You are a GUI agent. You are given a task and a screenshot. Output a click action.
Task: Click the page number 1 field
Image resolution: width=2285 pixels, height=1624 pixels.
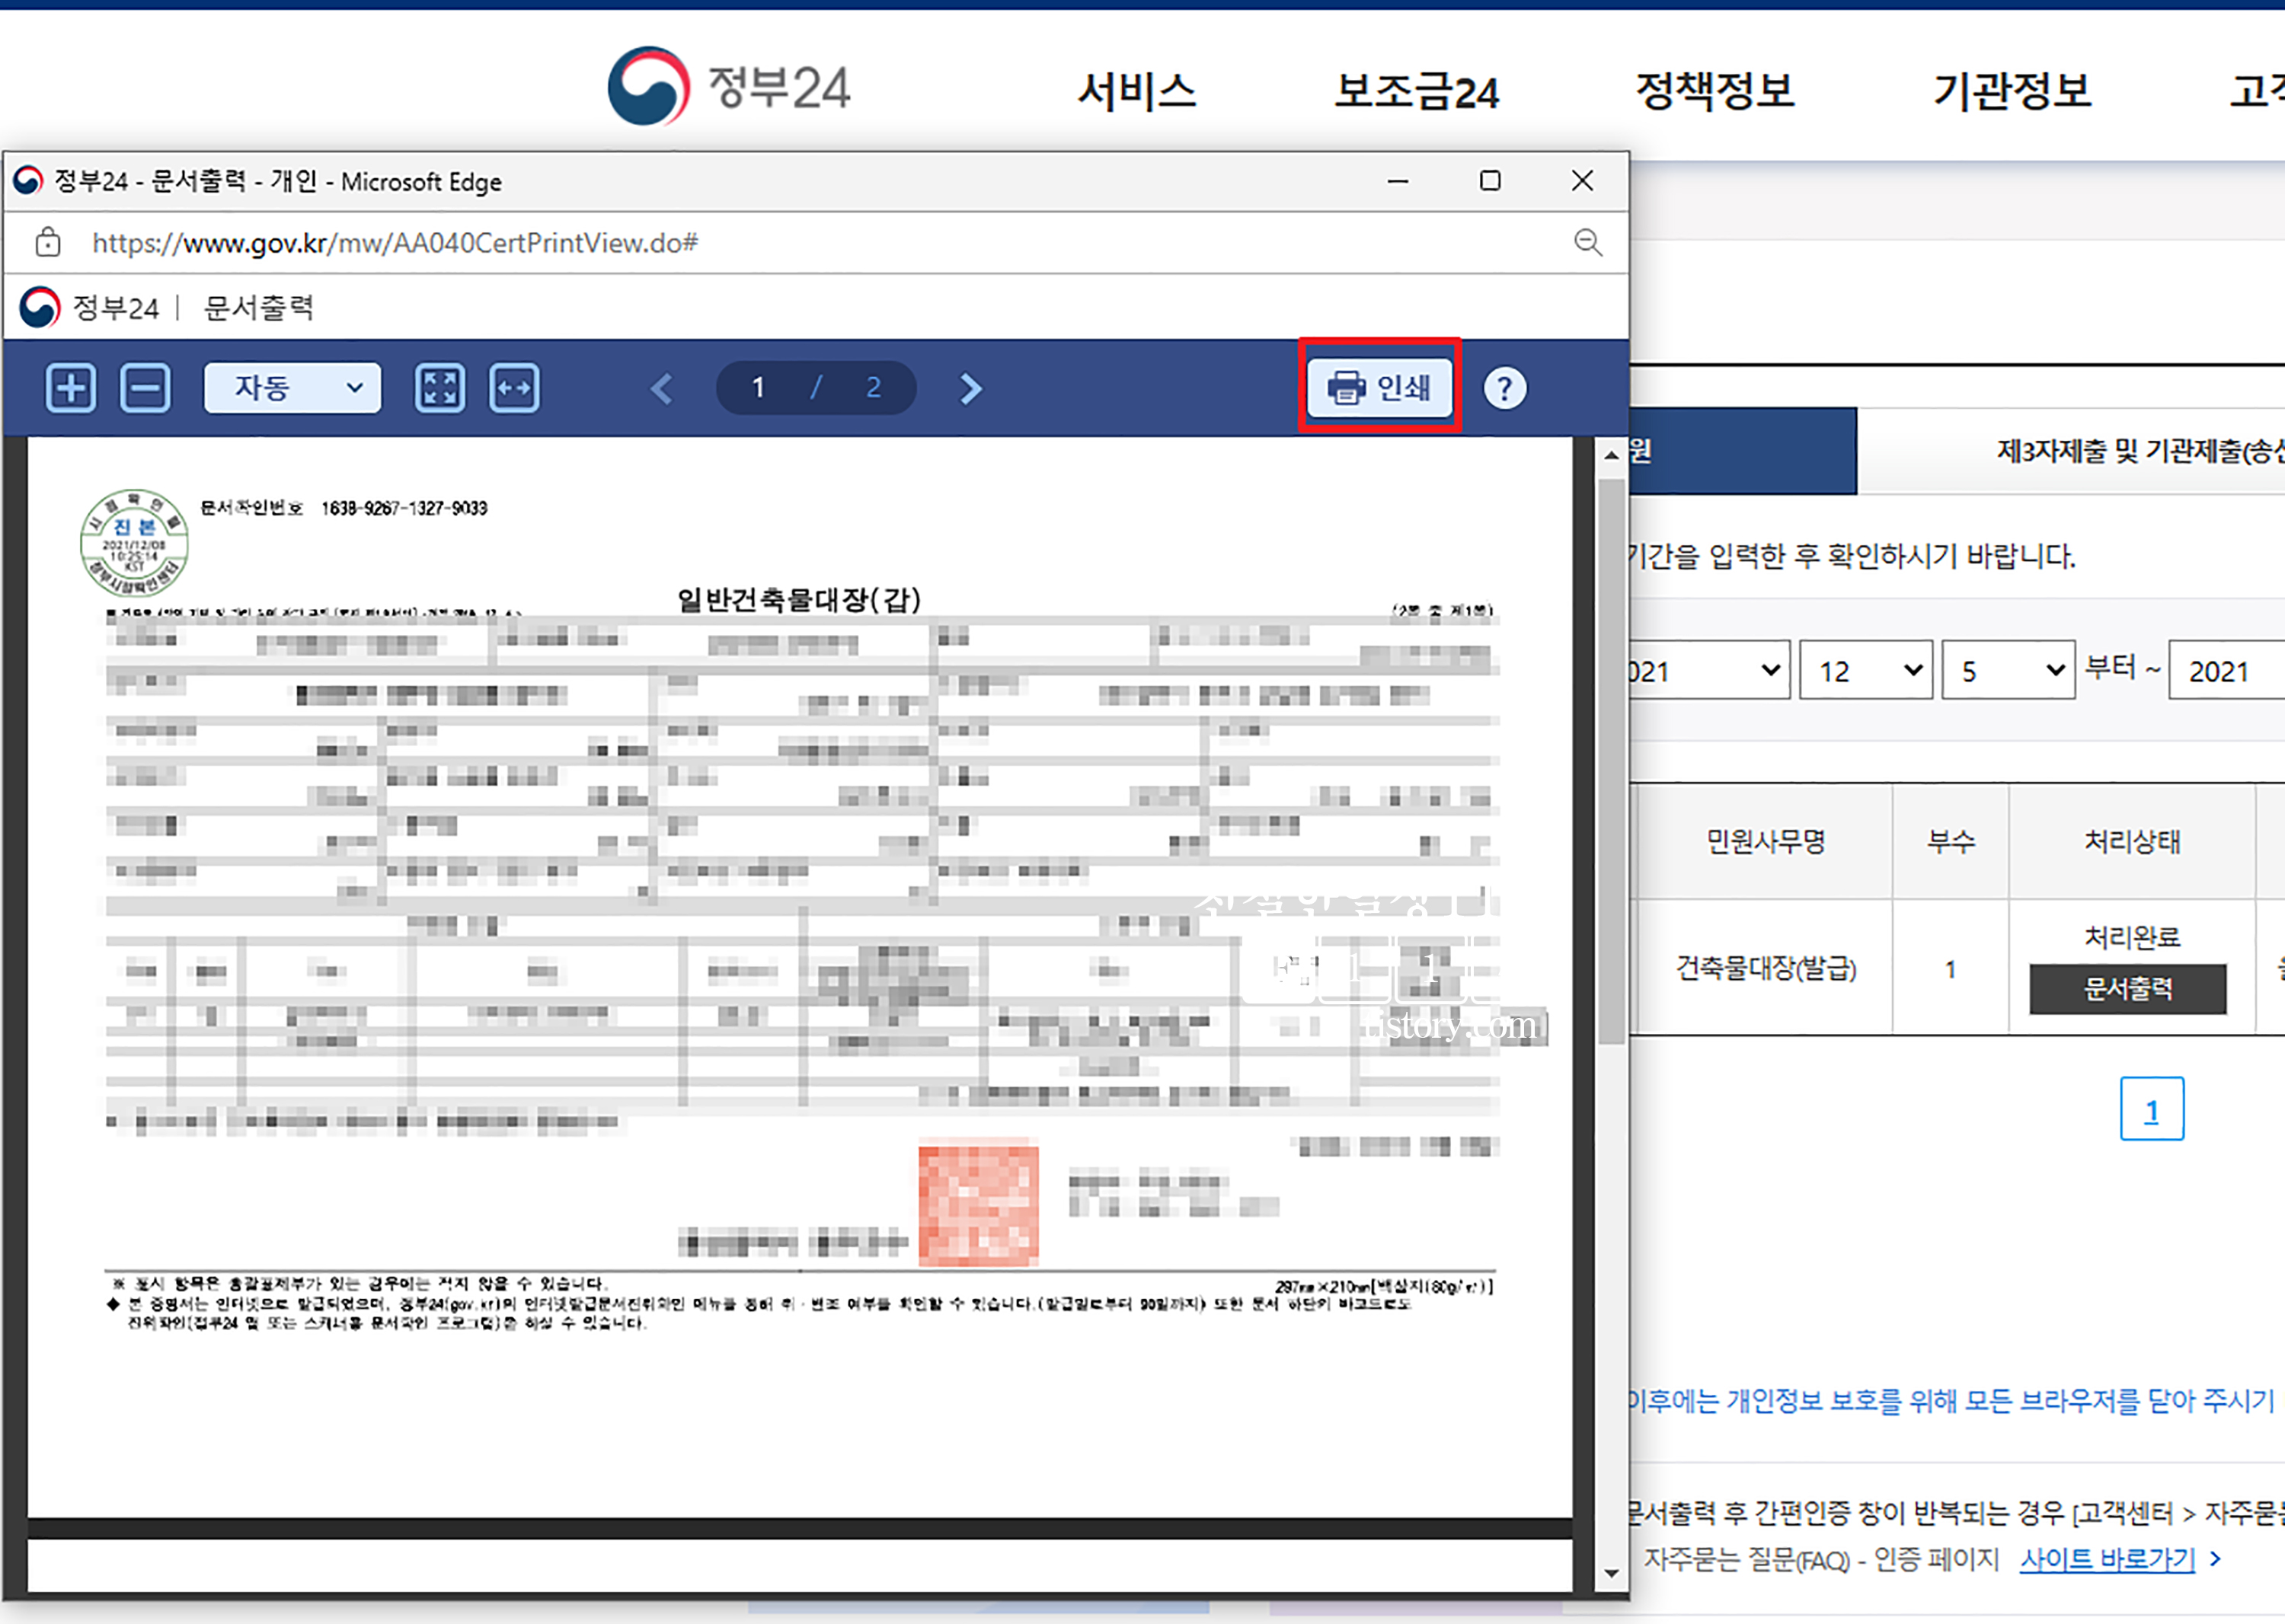coord(759,388)
